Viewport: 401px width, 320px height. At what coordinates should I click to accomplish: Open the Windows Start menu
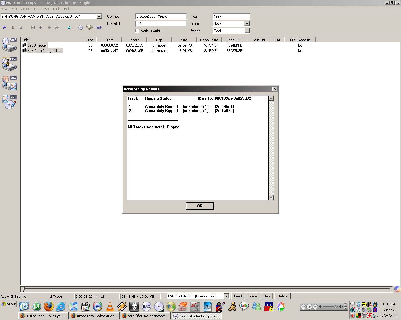[x=9, y=304]
